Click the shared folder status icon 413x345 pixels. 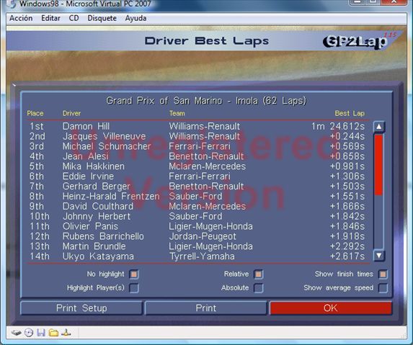pyautogui.click(x=53, y=333)
